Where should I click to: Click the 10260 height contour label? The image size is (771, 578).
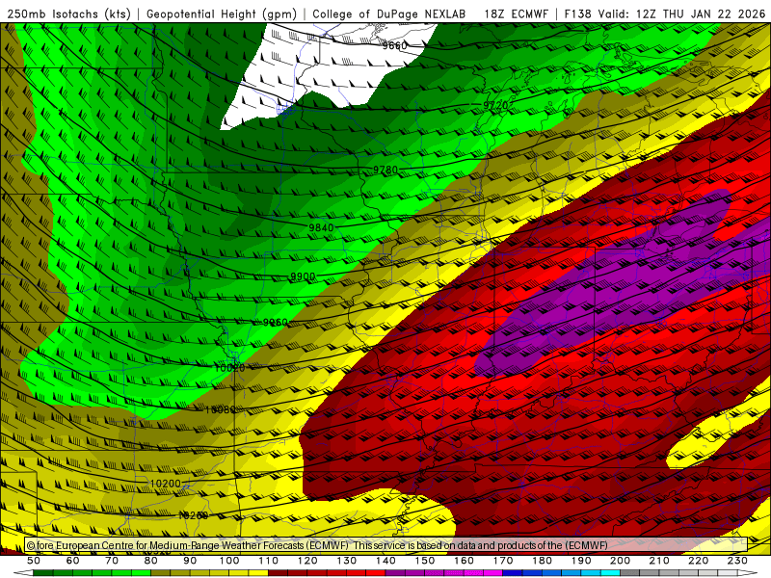(193, 515)
